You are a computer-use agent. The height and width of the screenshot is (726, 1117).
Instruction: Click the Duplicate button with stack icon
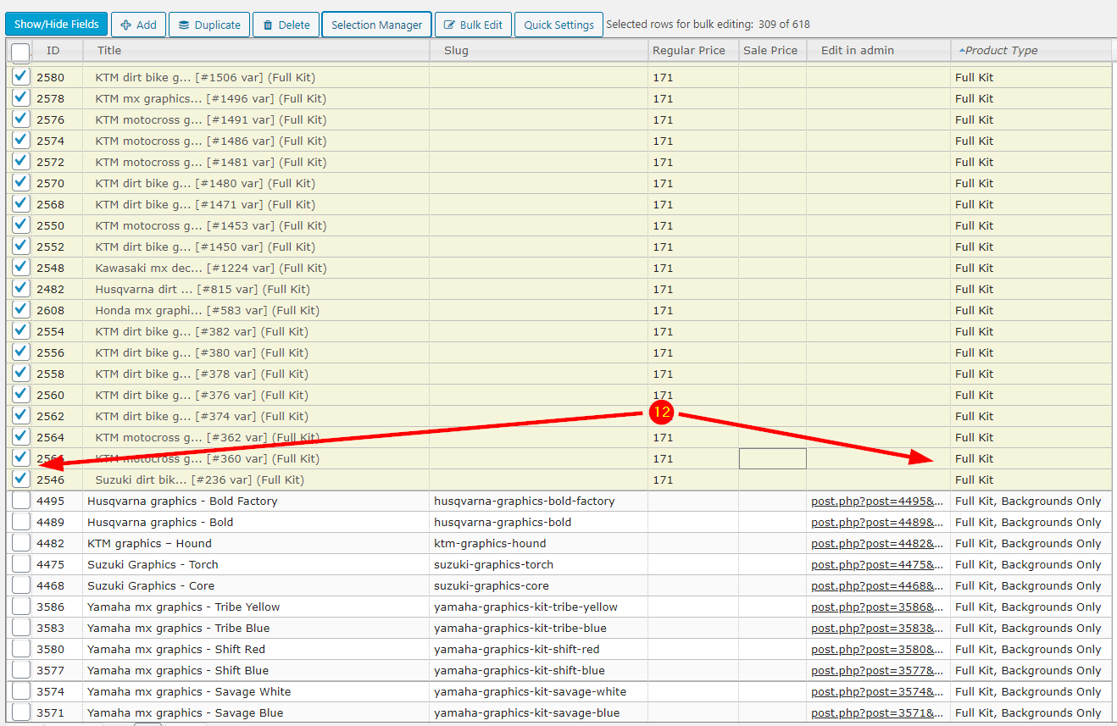click(x=209, y=25)
